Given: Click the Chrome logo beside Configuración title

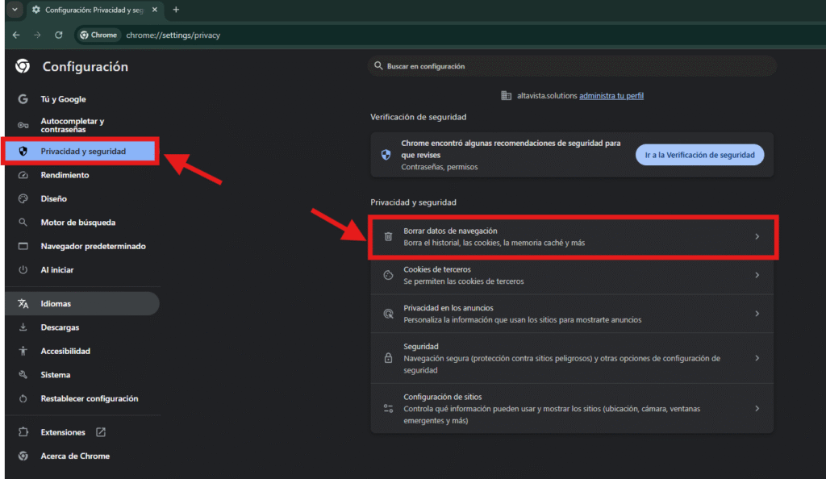Looking at the screenshot, I should coord(23,67).
